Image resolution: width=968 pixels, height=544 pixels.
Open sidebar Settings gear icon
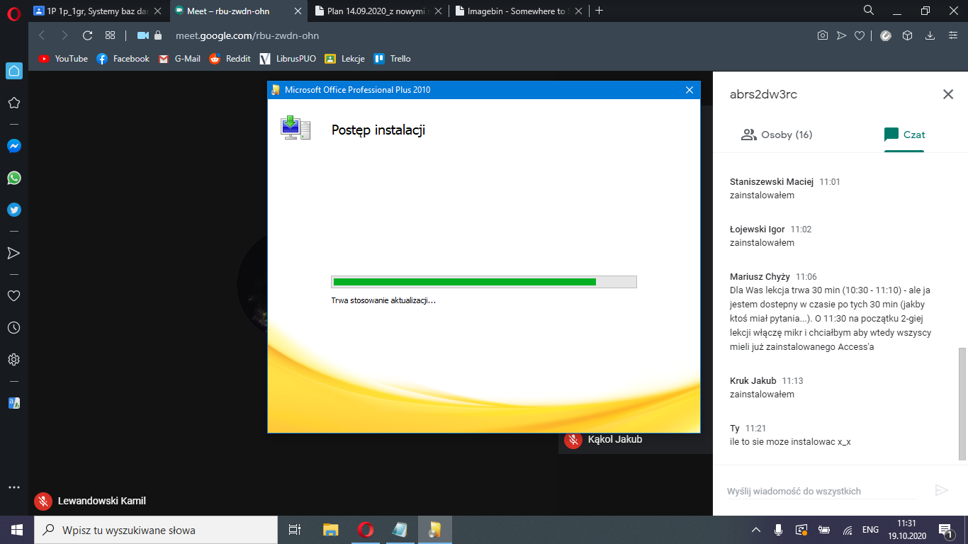[13, 360]
